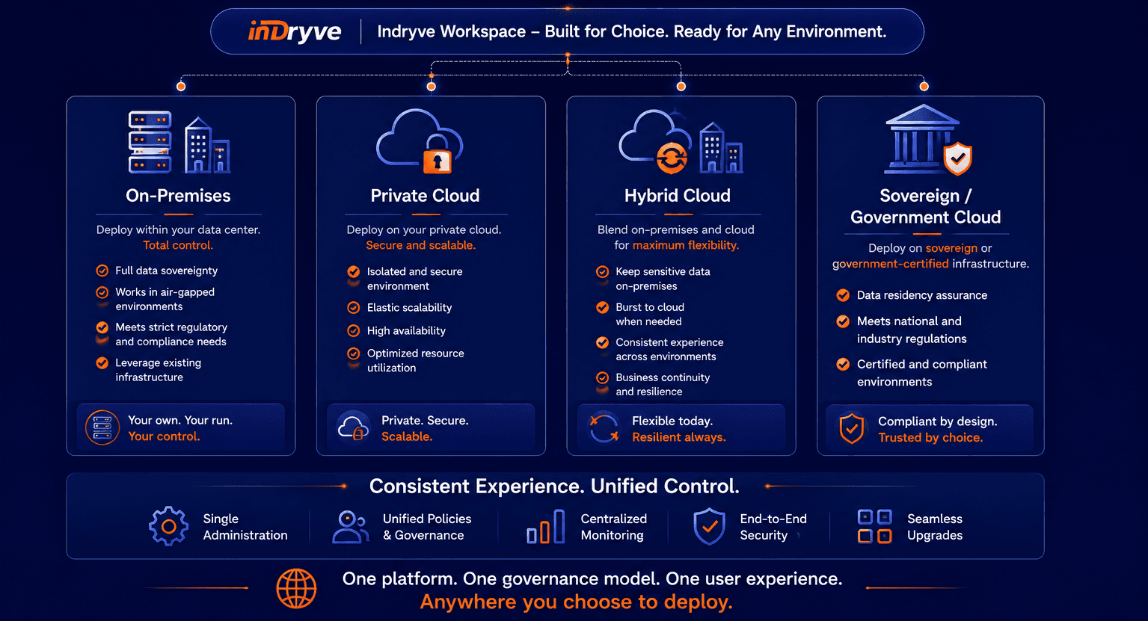Click the 'Private Cloud' card heading
The image size is (1148, 621).
point(425,196)
